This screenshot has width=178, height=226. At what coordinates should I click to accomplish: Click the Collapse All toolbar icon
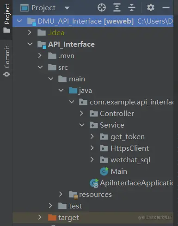click(x=132, y=7)
